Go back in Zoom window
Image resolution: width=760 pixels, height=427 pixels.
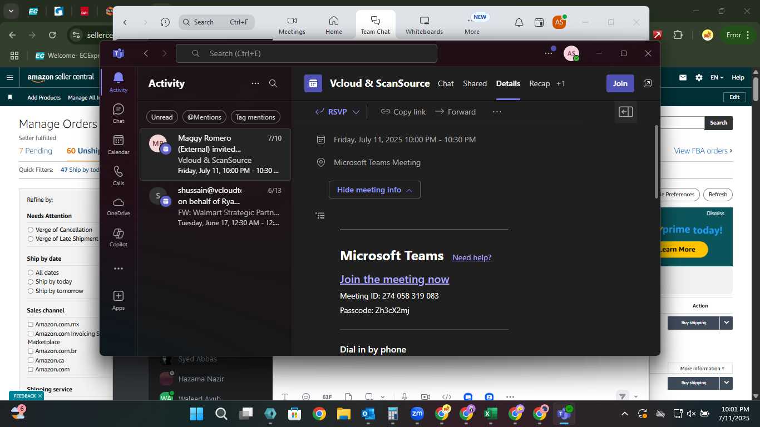[125, 22]
